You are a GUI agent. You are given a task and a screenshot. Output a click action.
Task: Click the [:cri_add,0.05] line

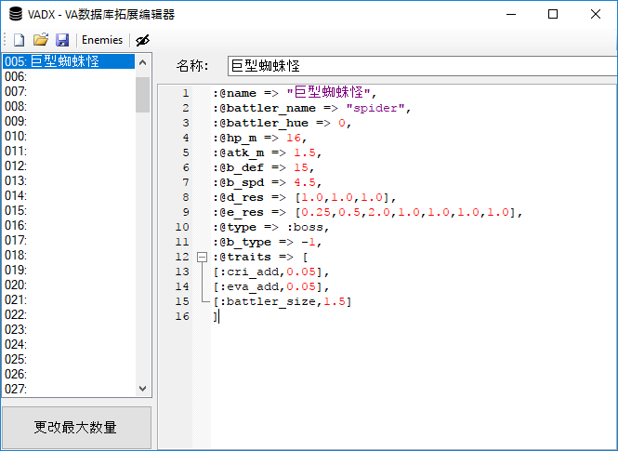coord(270,272)
